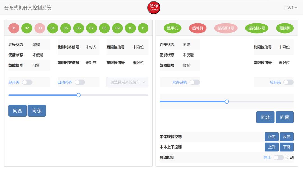Click the 向西 move button
303x169 pixels.
(x=18, y=111)
